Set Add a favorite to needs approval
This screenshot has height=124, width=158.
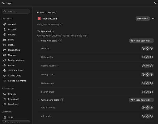(x=147, y=107)
